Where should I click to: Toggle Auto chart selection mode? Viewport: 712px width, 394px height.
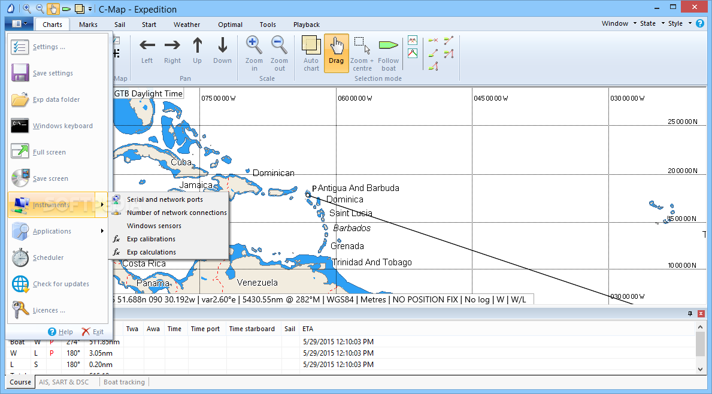coord(311,53)
